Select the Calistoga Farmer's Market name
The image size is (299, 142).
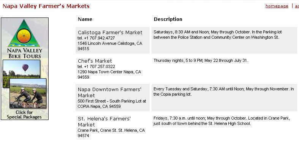coord(110,32)
